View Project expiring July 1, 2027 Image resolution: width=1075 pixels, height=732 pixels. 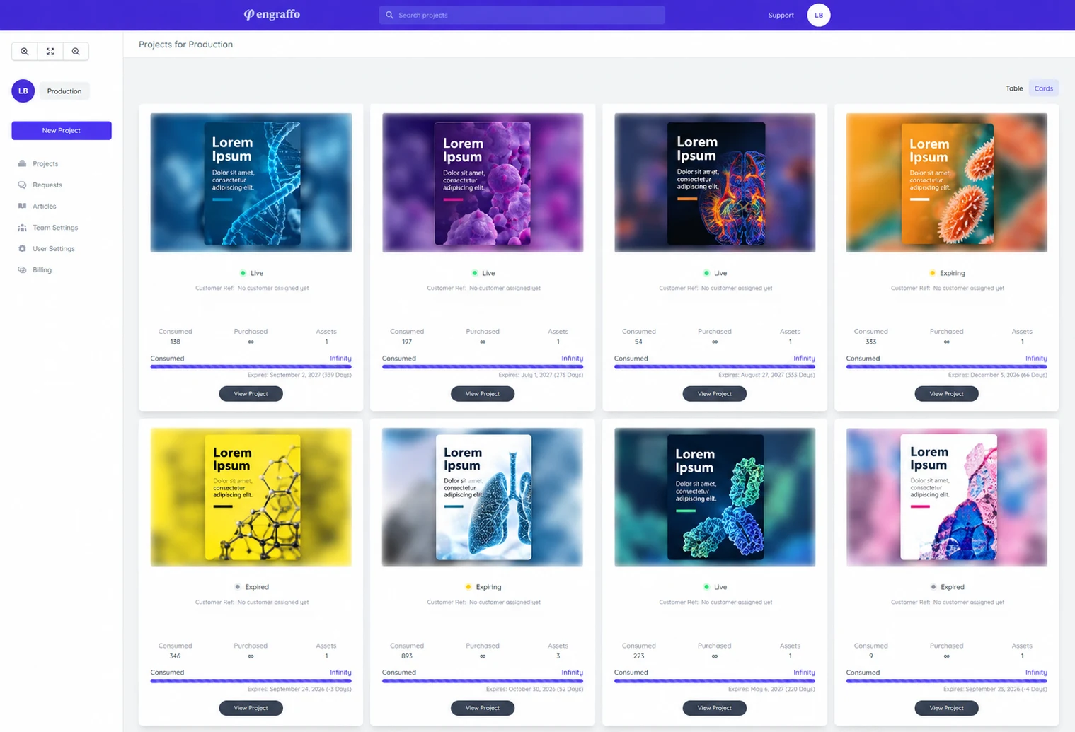(483, 393)
